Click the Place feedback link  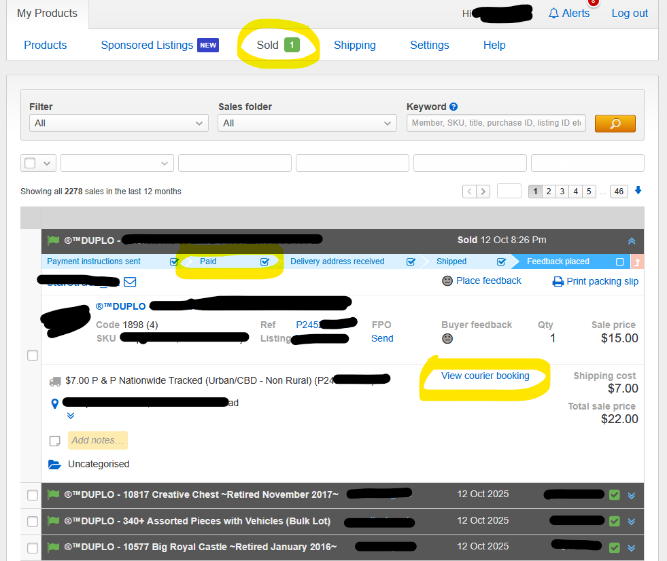488,280
